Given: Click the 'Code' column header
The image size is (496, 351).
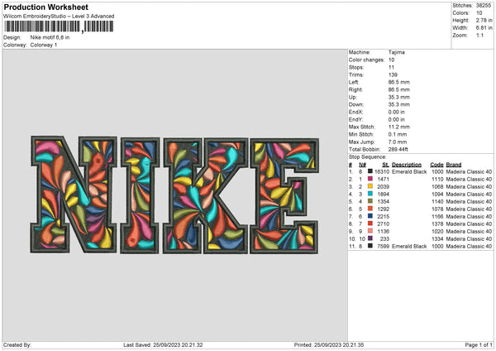Looking at the screenshot, I should tap(436, 165).
